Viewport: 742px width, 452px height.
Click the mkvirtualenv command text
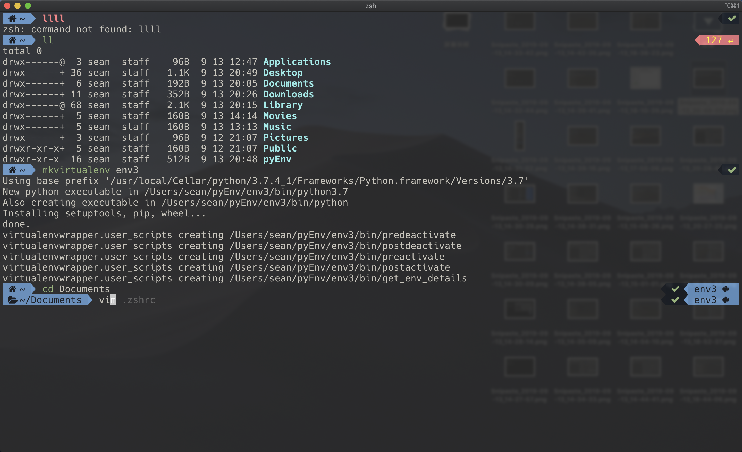pos(76,170)
